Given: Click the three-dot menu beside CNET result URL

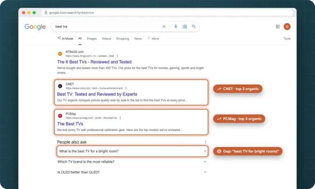Looking at the screenshot, I should click(126, 88).
